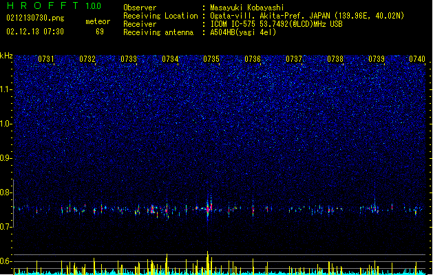Click the Observer label
Image resolution: width=433 pixels, height=275 pixels.
pyautogui.click(x=140, y=8)
